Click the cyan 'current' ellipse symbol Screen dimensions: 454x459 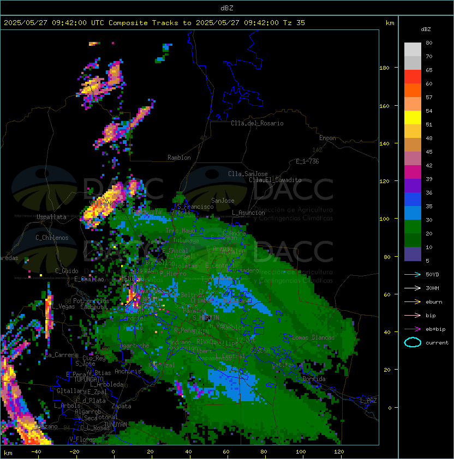(413, 342)
